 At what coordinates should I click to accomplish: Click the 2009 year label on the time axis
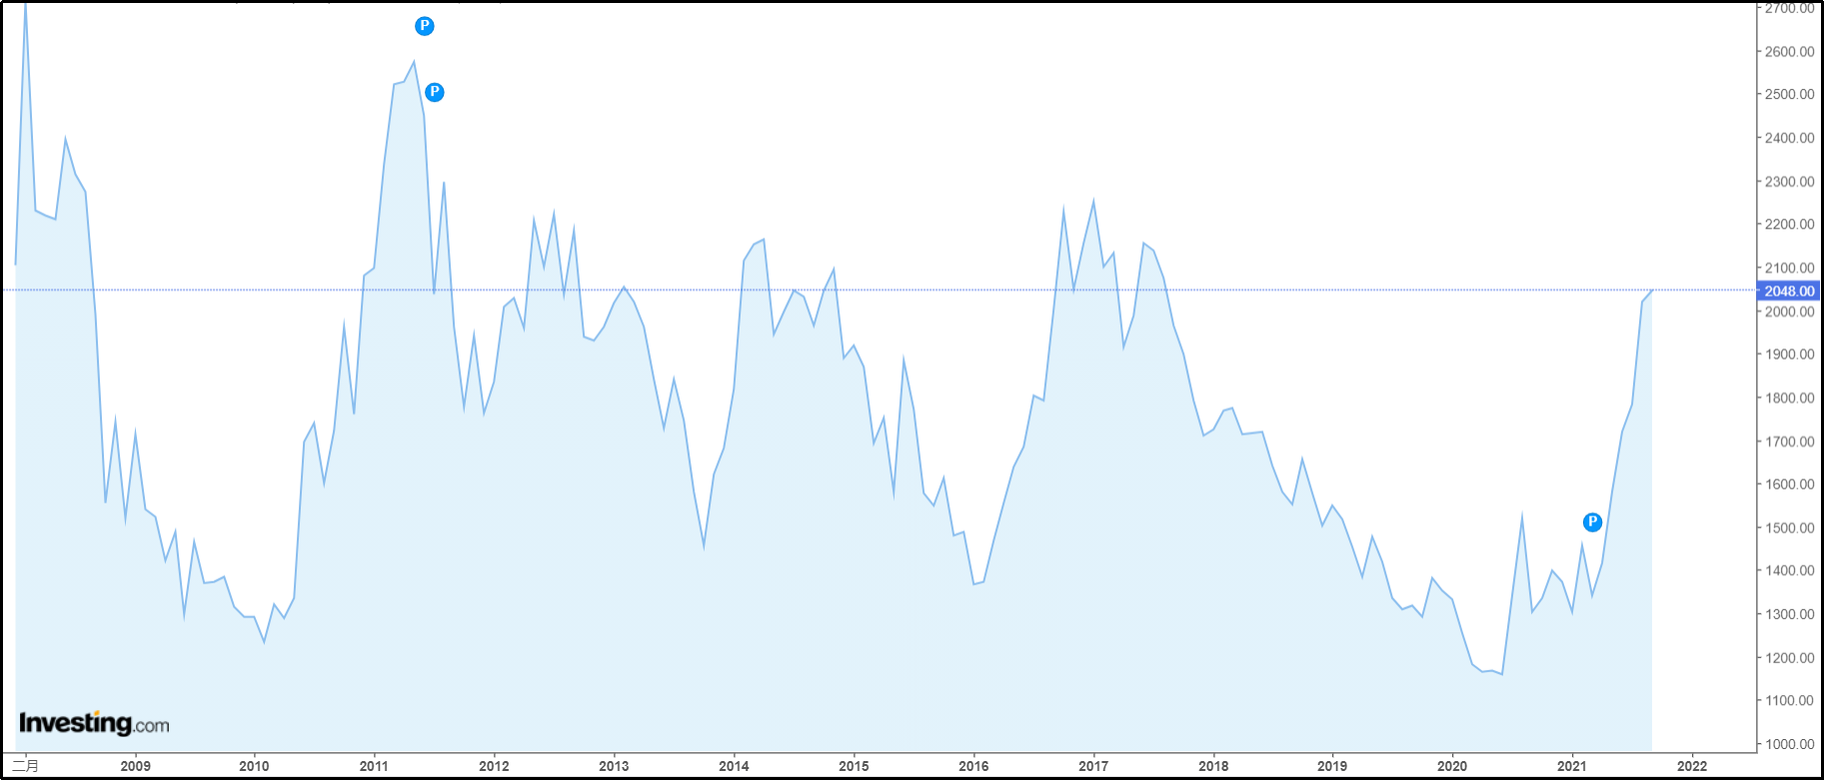(x=135, y=766)
